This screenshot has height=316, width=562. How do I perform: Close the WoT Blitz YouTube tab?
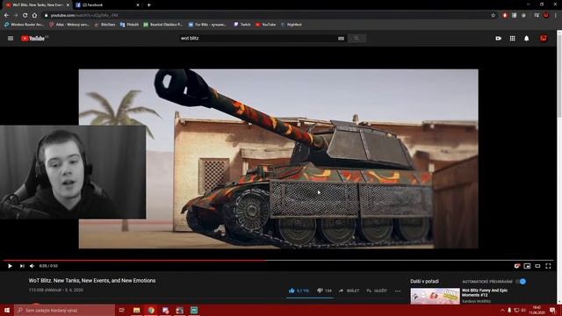pyautogui.click(x=68, y=5)
